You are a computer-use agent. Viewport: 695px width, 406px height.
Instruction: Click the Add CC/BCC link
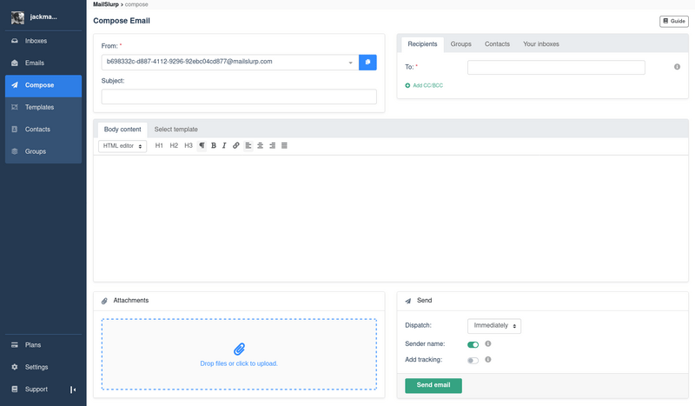coord(426,85)
